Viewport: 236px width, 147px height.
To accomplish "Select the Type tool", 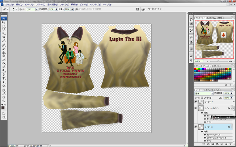I will point(4,78).
